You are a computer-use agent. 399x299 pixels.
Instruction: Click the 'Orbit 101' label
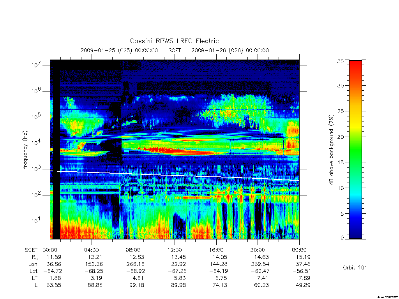pos(355,267)
